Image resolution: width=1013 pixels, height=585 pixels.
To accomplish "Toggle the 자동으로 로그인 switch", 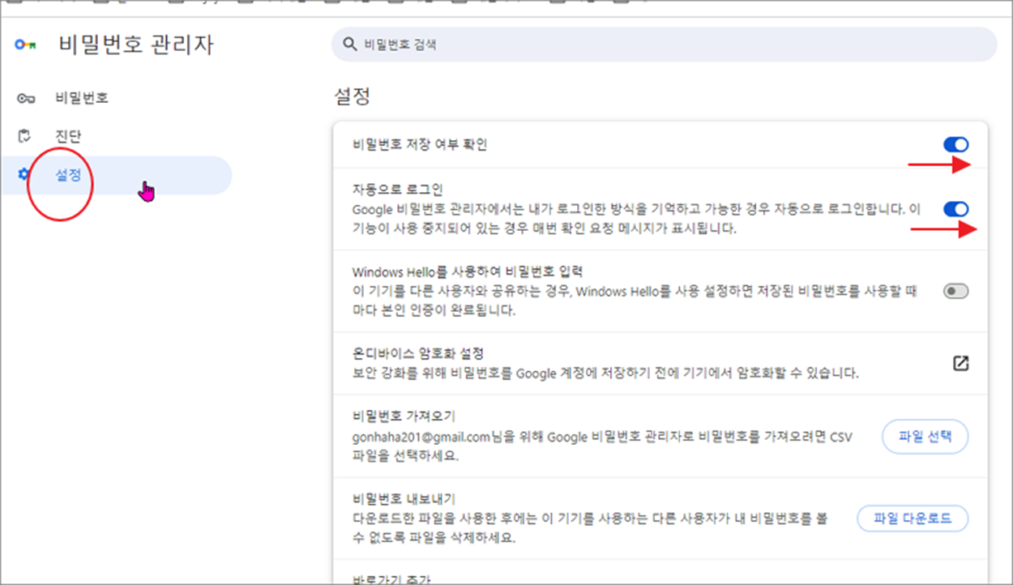I will click(956, 210).
